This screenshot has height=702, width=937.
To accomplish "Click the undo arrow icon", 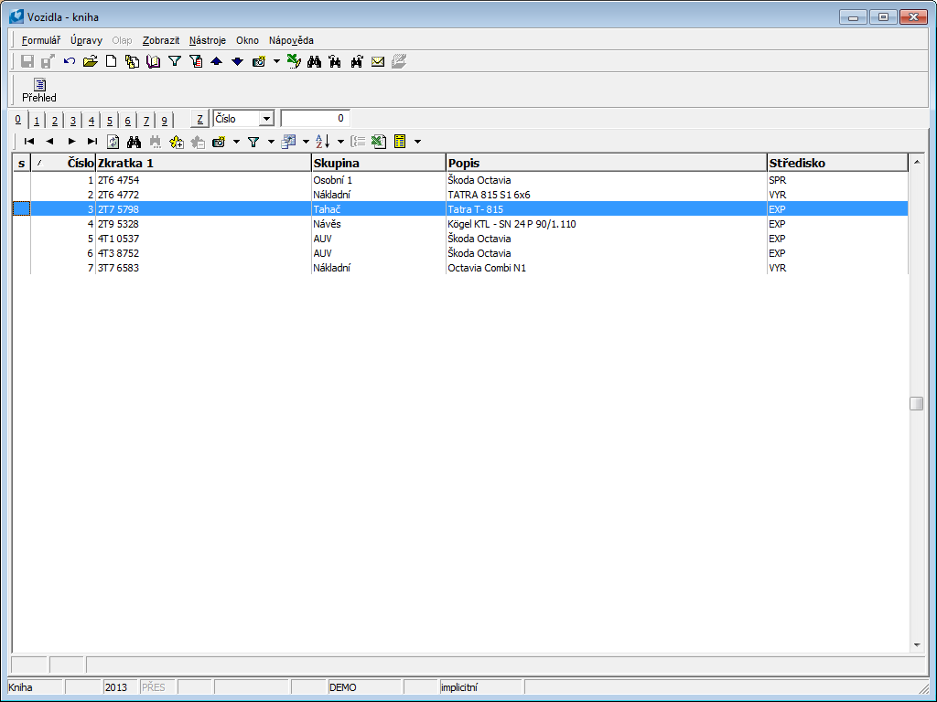I will tap(70, 62).
